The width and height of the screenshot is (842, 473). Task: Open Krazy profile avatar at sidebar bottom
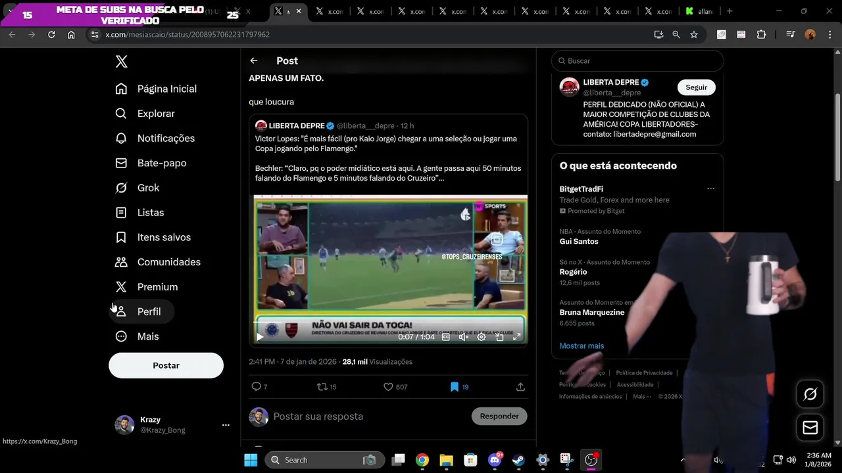tap(124, 425)
